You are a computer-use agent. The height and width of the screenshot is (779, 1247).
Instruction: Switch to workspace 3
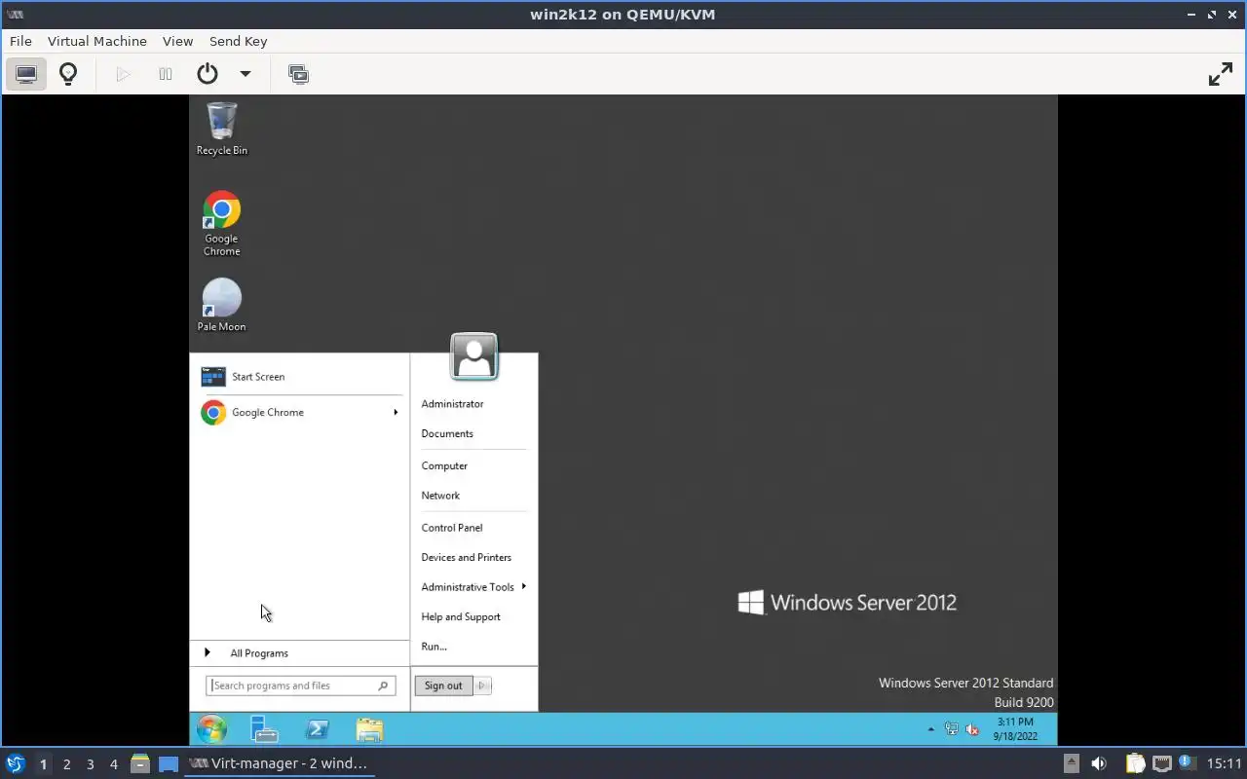pos(90,764)
